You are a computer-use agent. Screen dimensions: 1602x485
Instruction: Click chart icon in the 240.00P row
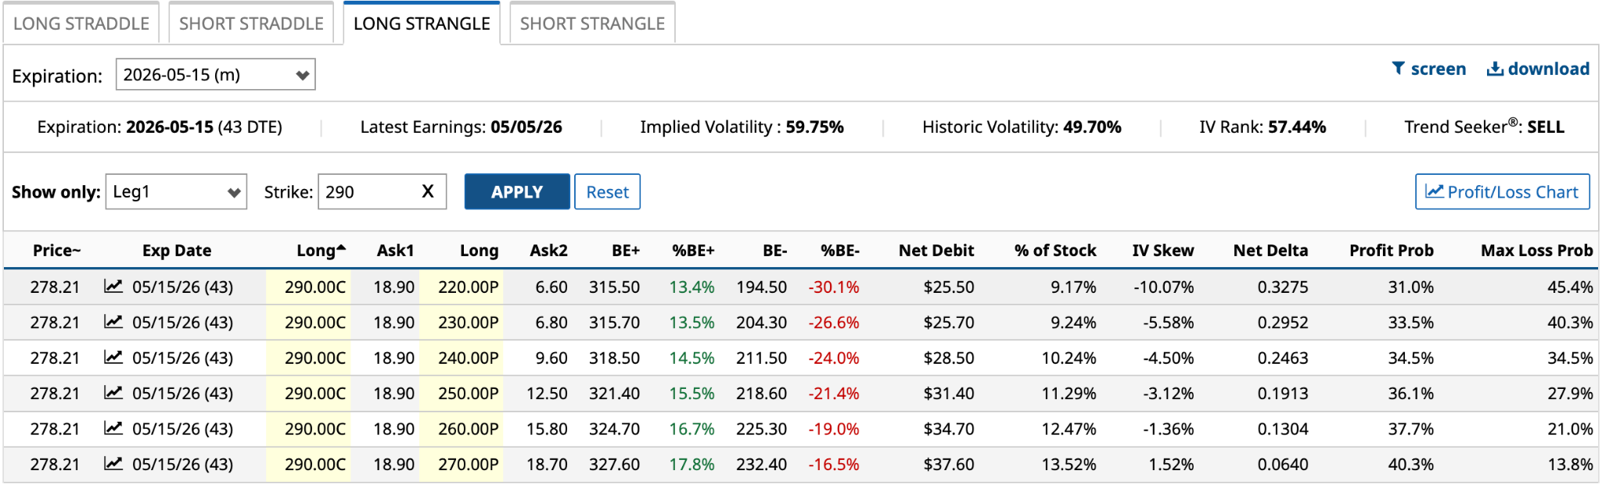(113, 358)
